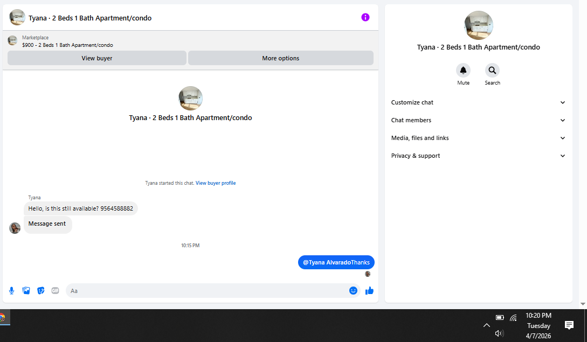Expand Media, files and links section
This screenshot has height=342, width=587.
click(x=478, y=138)
